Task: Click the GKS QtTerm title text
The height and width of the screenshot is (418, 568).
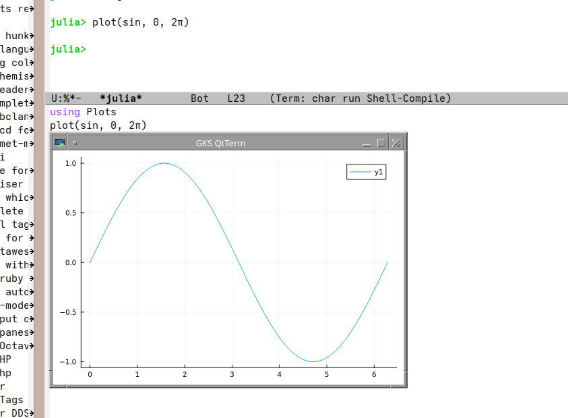Action: (220, 143)
